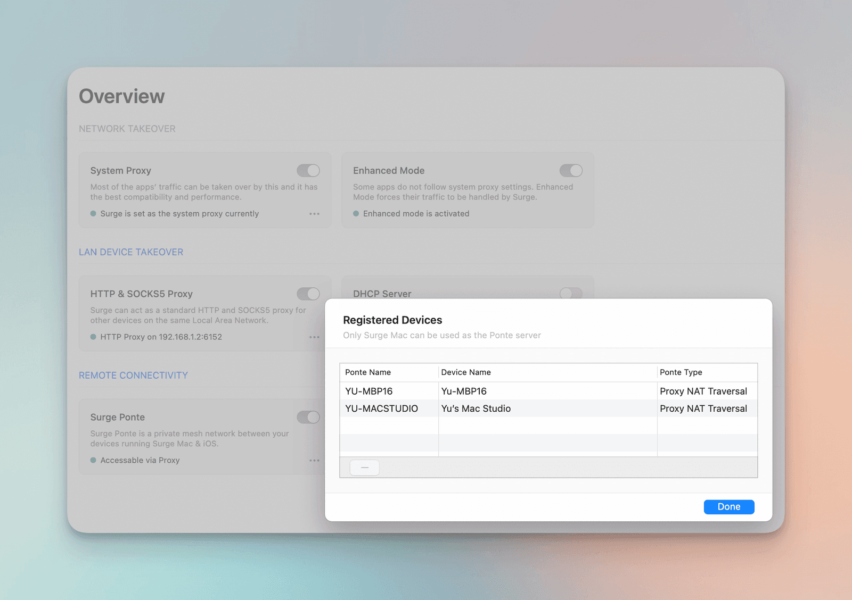Click the Enhanced Mode card title
The width and height of the screenshot is (852, 600).
pos(389,171)
